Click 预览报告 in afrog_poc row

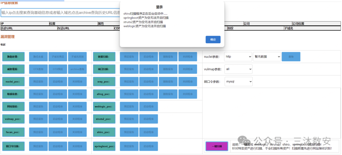click(x=129, y=94)
